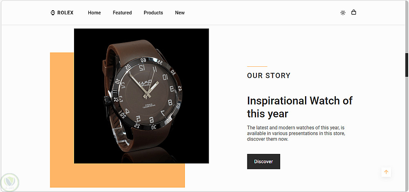Click the Inspirational Watch of this year heading
The image size is (409, 192).
300,107
